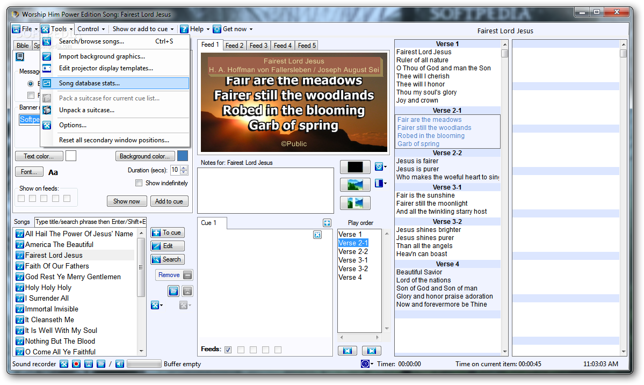Click the Search/browse songs menu icon

[x=47, y=41]
